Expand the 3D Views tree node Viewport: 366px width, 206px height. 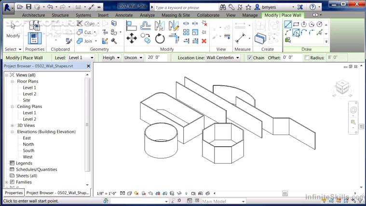click(13, 125)
